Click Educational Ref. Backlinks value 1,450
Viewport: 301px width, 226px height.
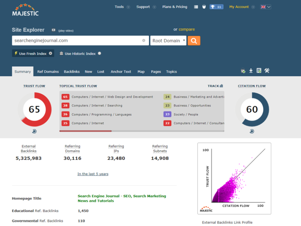pyautogui.click(x=83, y=211)
